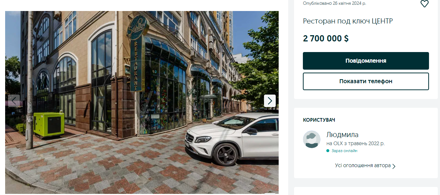Click the publication date text

pyautogui.click(x=334, y=3)
